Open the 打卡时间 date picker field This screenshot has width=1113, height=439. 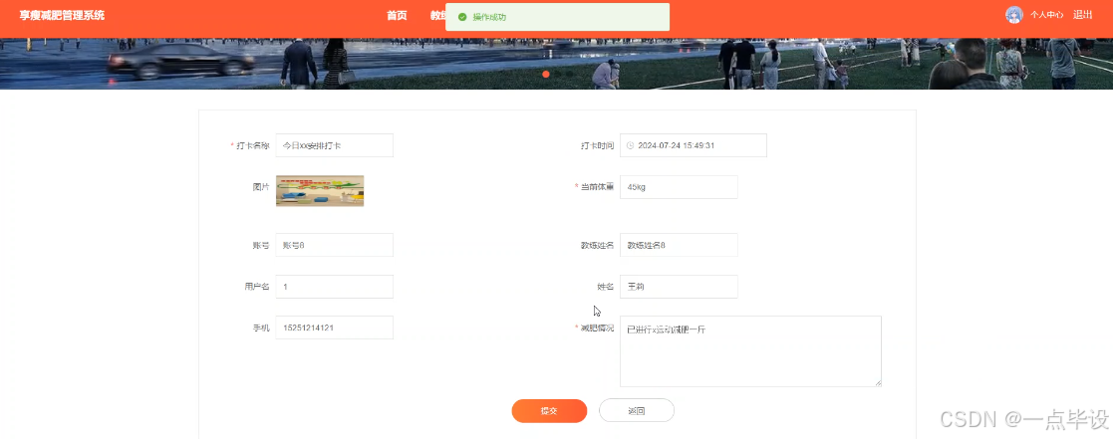coord(693,145)
